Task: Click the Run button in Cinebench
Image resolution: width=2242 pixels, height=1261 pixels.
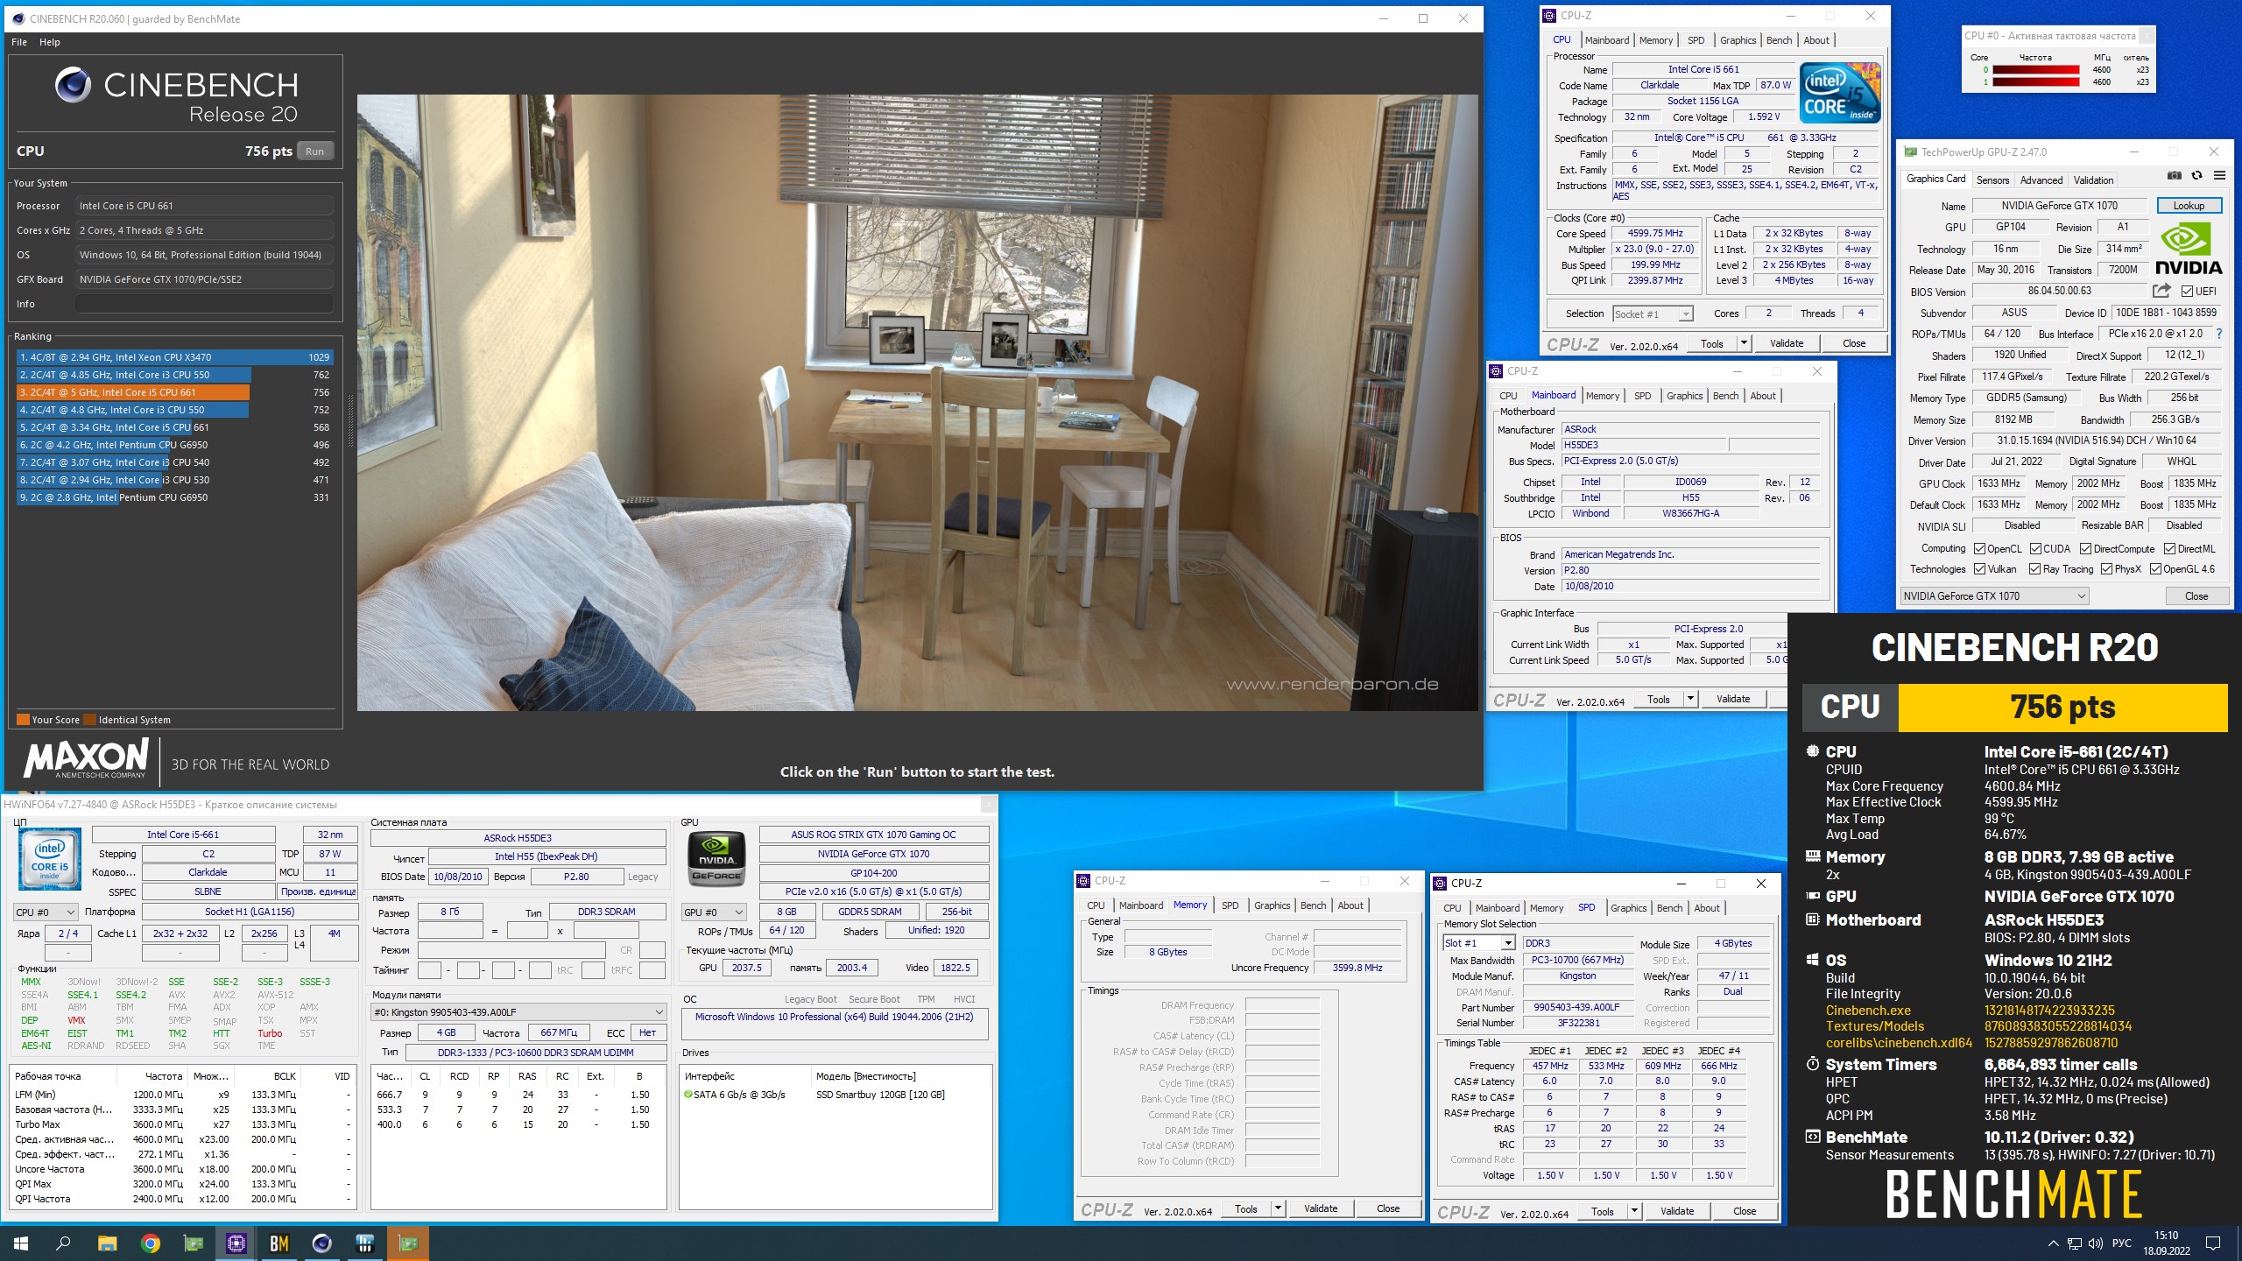Action: [x=314, y=151]
